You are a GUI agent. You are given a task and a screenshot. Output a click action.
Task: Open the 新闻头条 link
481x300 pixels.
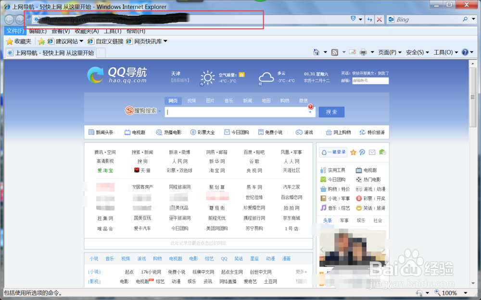click(101, 132)
